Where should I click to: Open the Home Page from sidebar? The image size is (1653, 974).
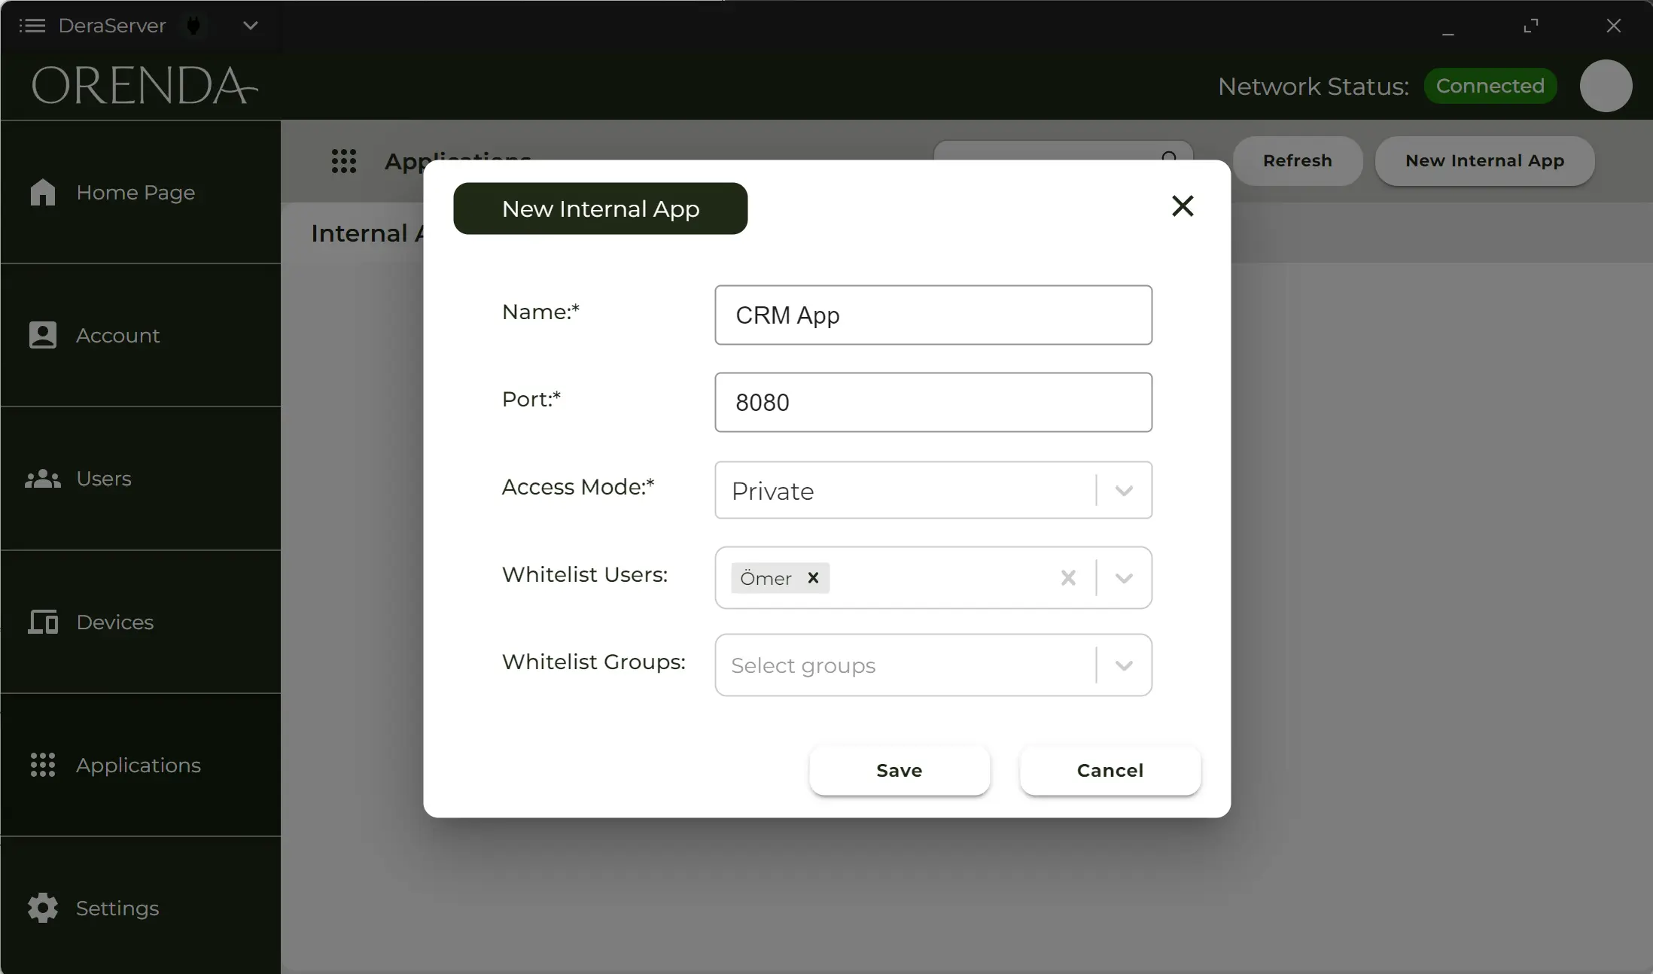pyautogui.click(x=43, y=193)
